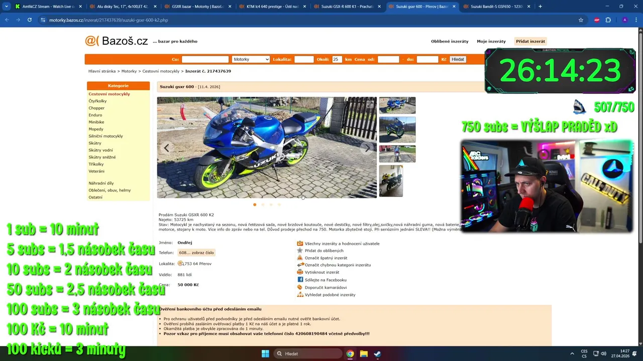Switch to the Alu disky Tec tab
This screenshot has width=643, height=361.
click(x=123, y=7)
